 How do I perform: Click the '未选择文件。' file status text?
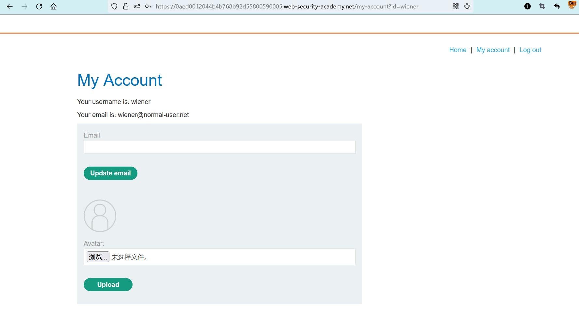pyautogui.click(x=130, y=257)
